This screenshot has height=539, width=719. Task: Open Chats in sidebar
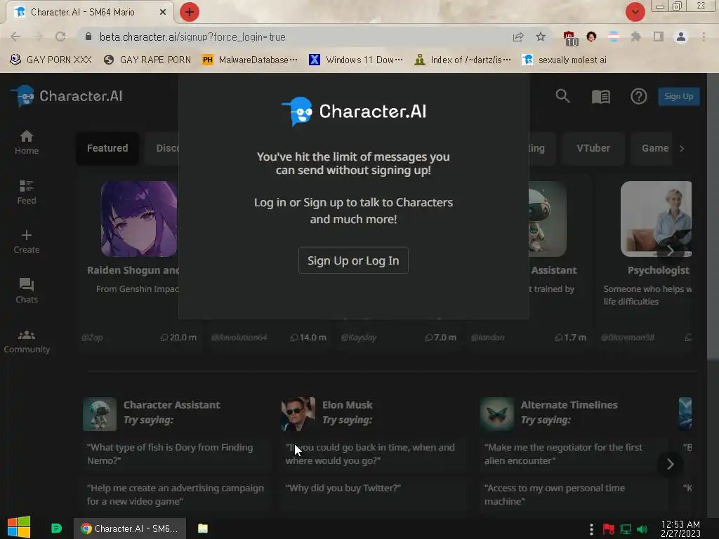pyautogui.click(x=27, y=291)
